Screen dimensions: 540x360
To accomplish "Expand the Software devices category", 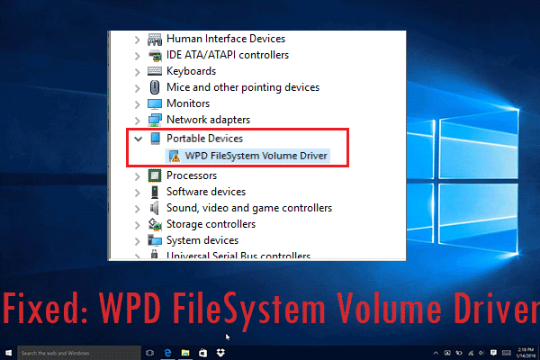I will 137,192.
